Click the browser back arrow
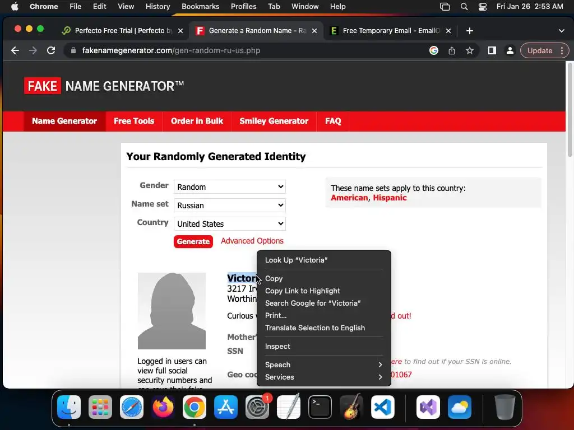574x430 pixels. [x=15, y=50]
